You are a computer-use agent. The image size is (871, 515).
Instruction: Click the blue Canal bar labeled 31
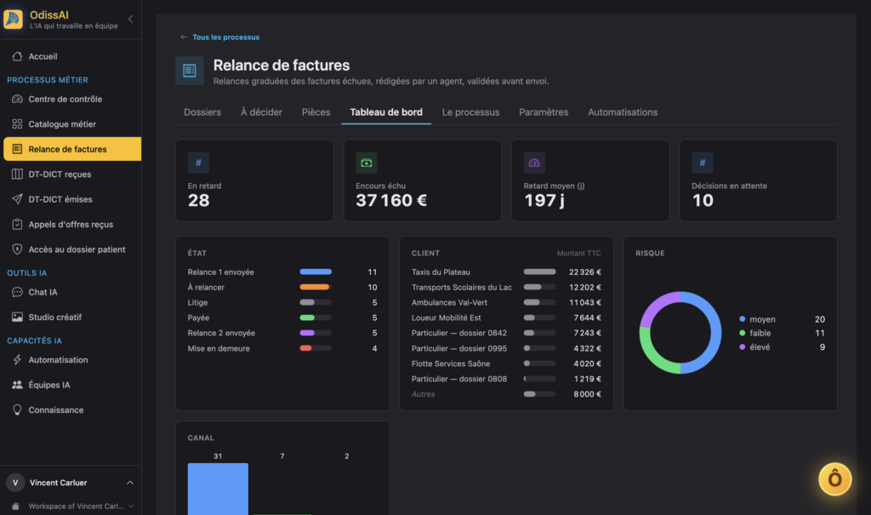tap(218, 489)
